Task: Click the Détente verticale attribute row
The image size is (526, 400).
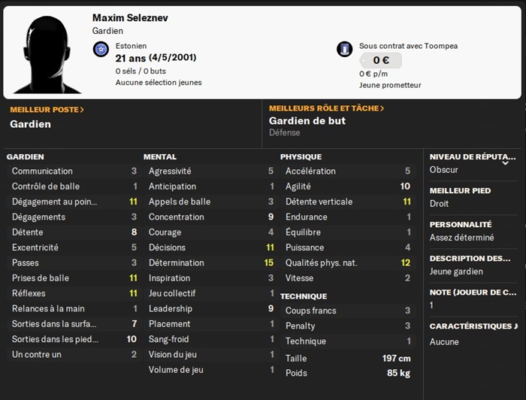Action: coord(348,202)
